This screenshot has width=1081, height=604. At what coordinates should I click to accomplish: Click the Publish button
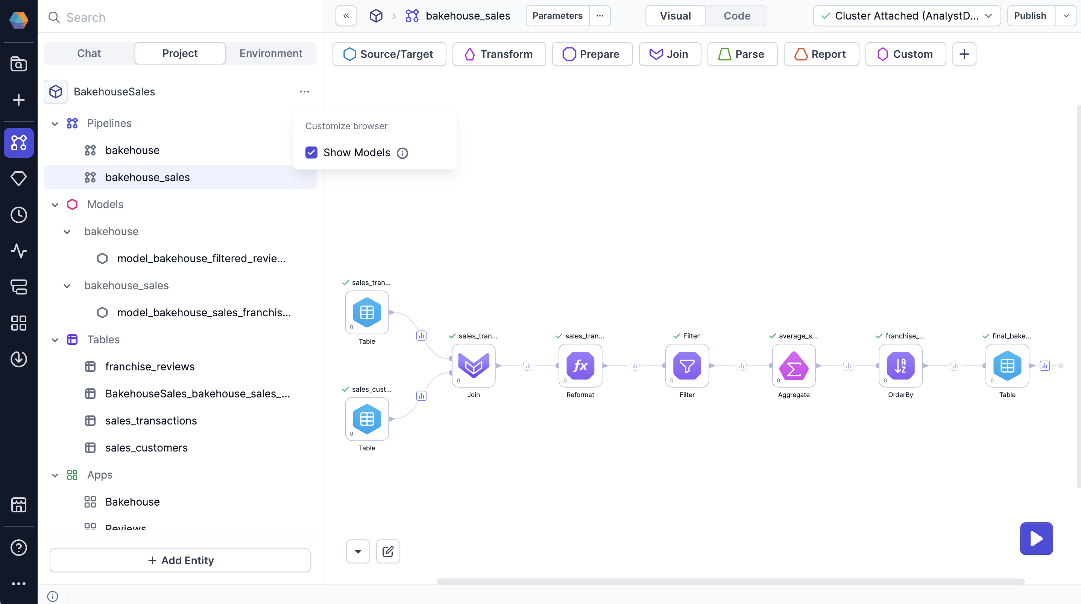(1030, 16)
